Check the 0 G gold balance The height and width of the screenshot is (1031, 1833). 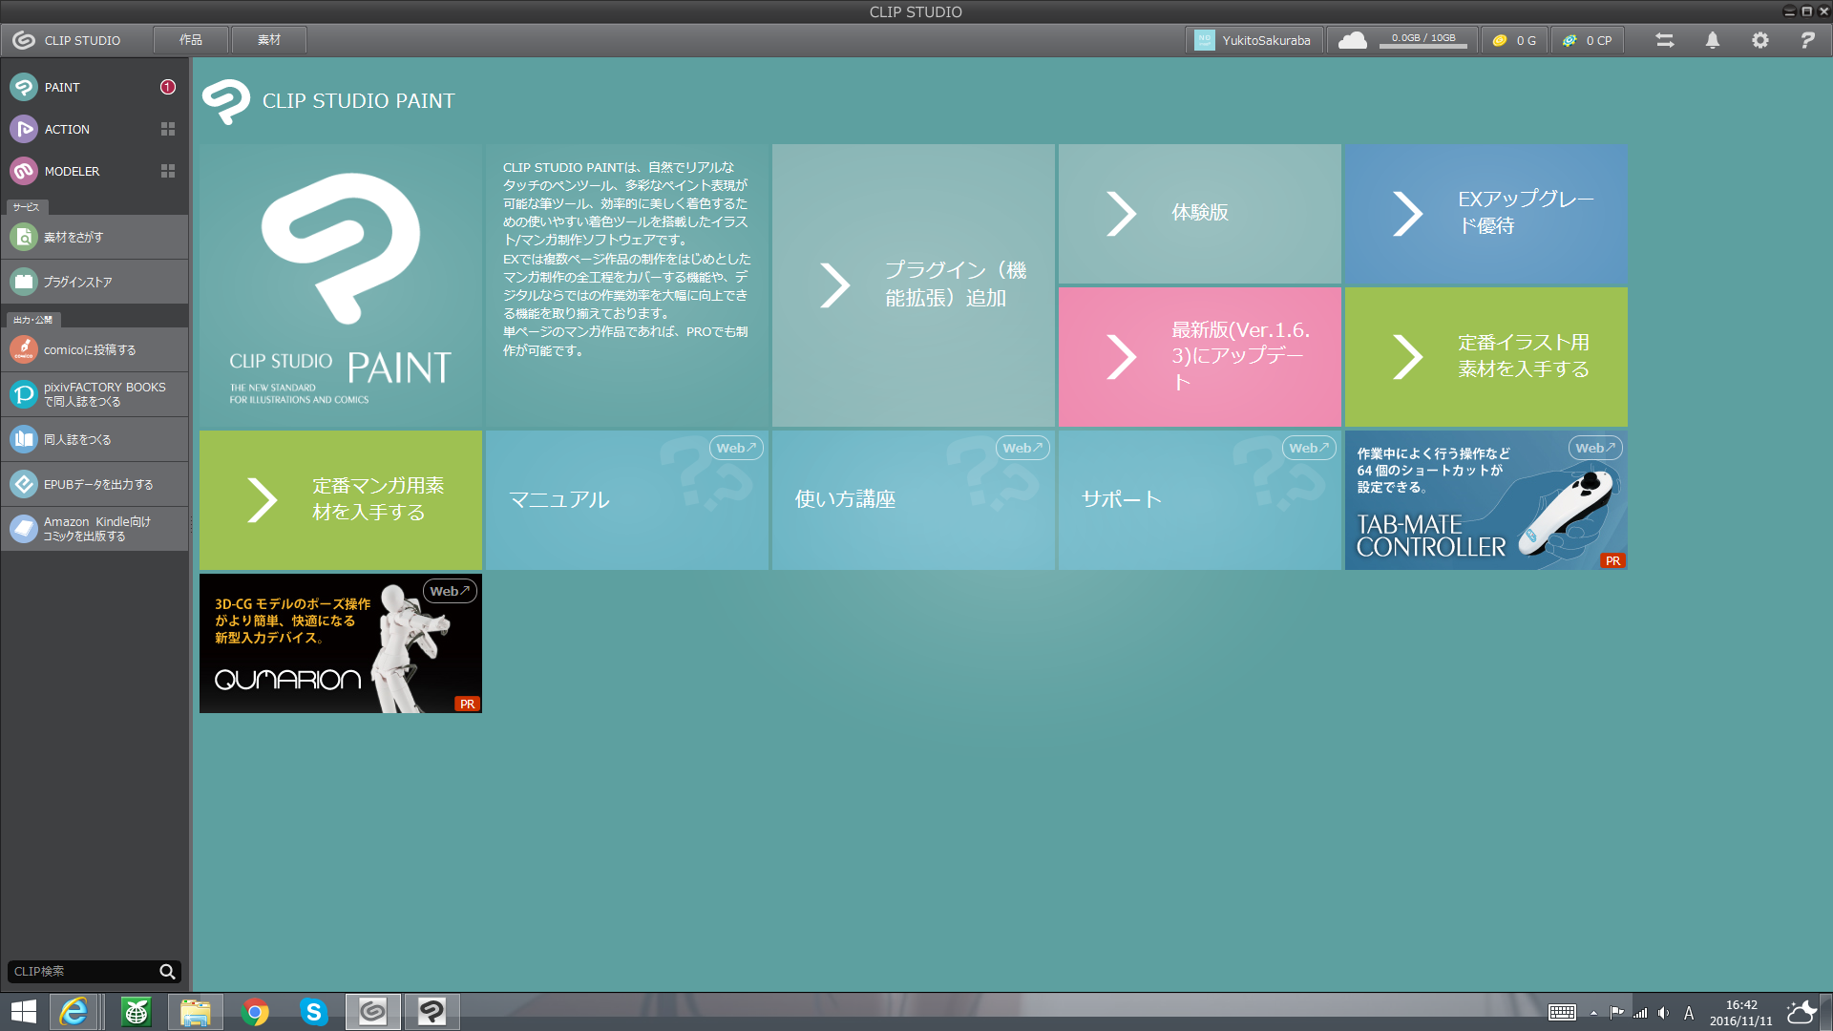click(1515, 40)
